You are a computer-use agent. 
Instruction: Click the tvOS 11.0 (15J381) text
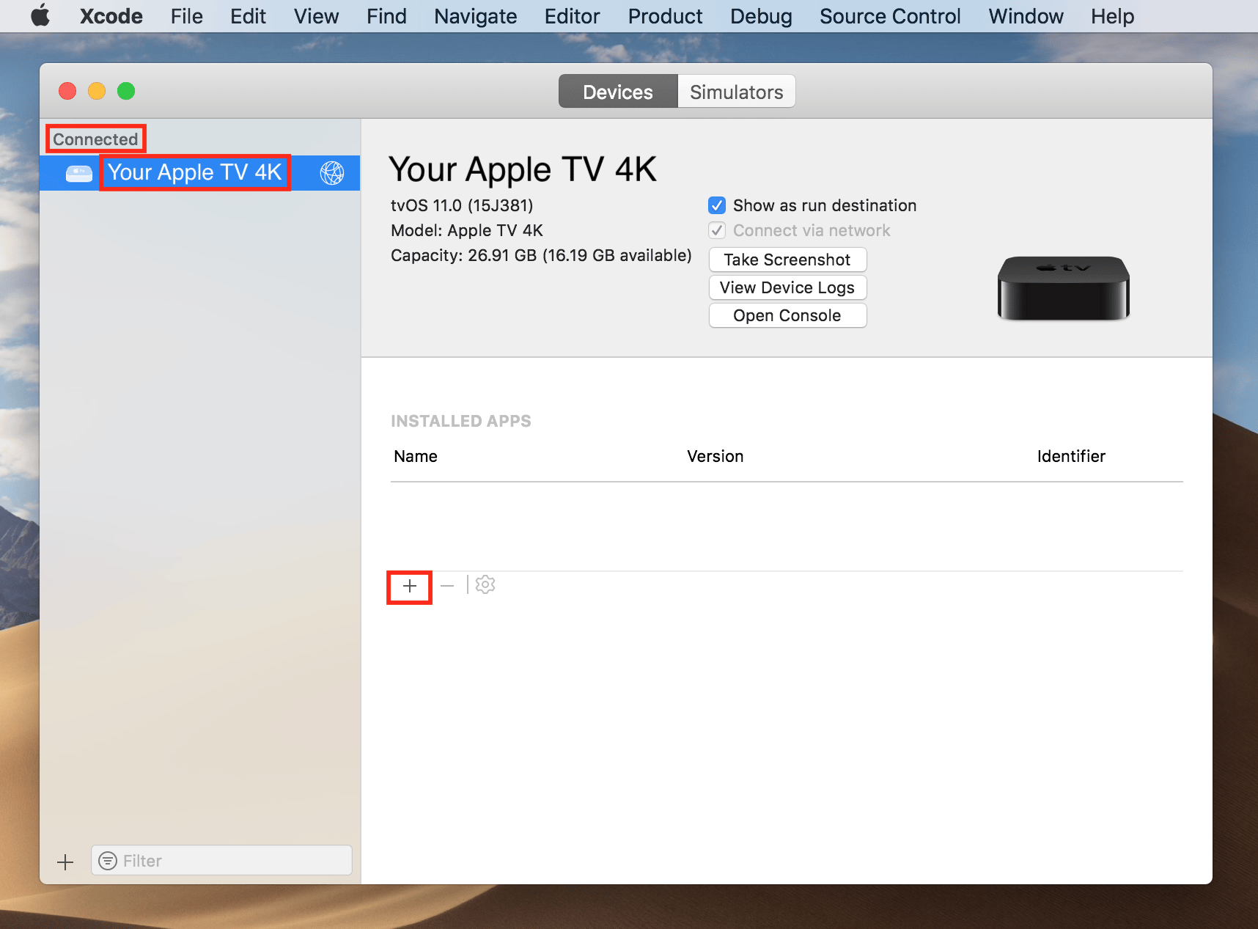click(x=462, y=205)
